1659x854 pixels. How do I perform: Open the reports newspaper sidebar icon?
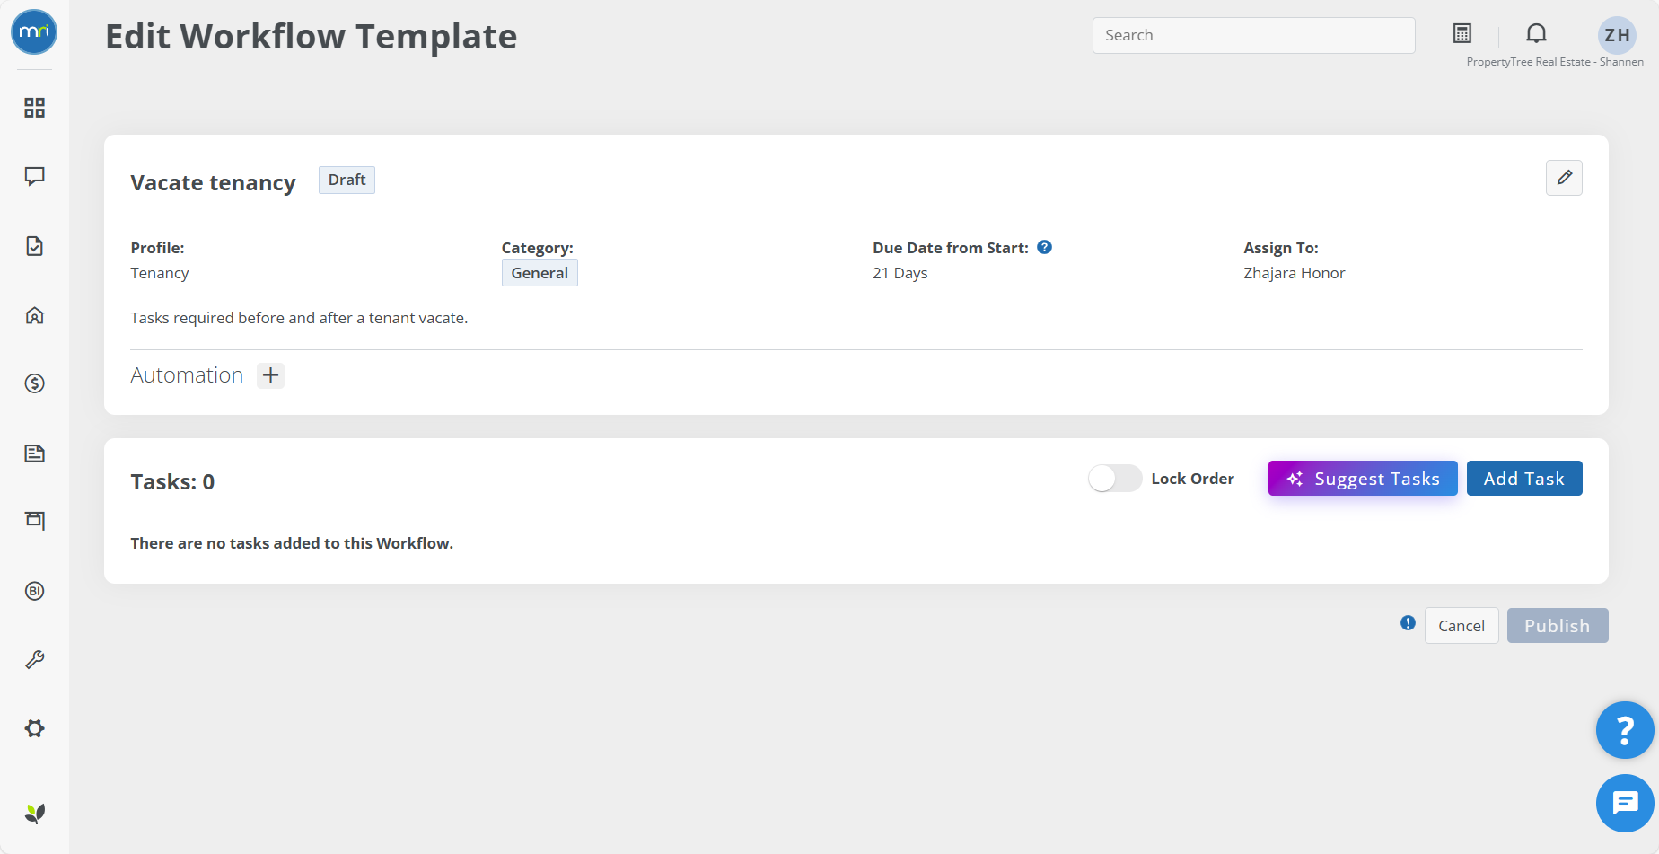click(x=34, y=453)
